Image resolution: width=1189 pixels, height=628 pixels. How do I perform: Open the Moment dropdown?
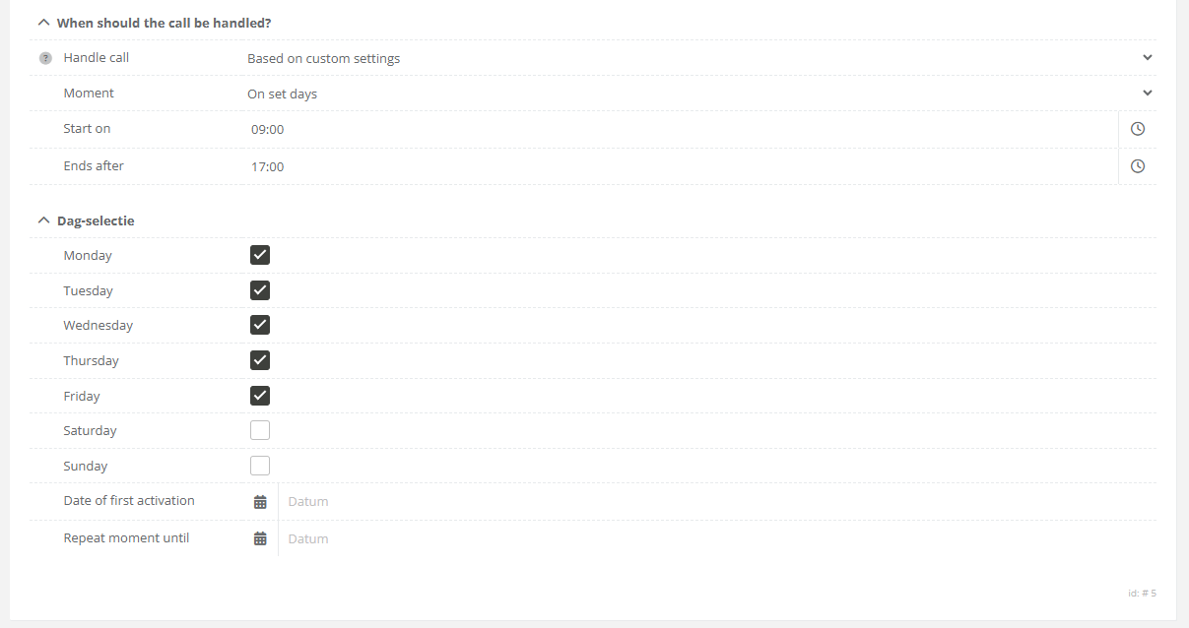pyautogui.click(x=697, y=94)
